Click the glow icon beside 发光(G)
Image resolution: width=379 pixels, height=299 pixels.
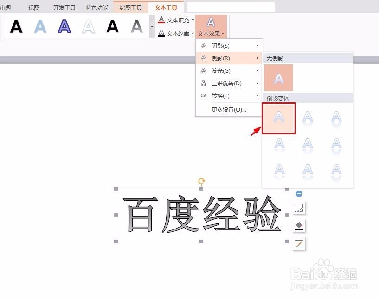(204, 71)
